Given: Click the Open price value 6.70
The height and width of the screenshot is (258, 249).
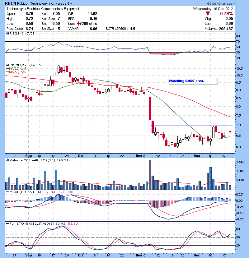Looking at the screenshot, I should pos(29,14).
